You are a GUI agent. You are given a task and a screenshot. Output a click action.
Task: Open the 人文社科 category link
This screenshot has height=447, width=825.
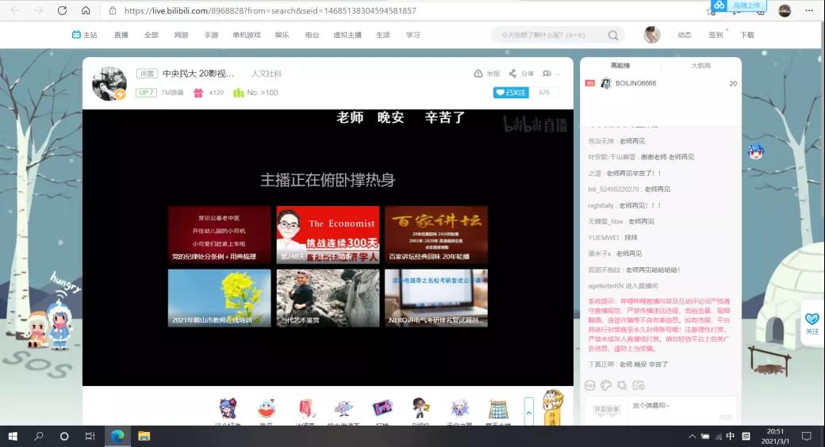[x=267, y=74]
